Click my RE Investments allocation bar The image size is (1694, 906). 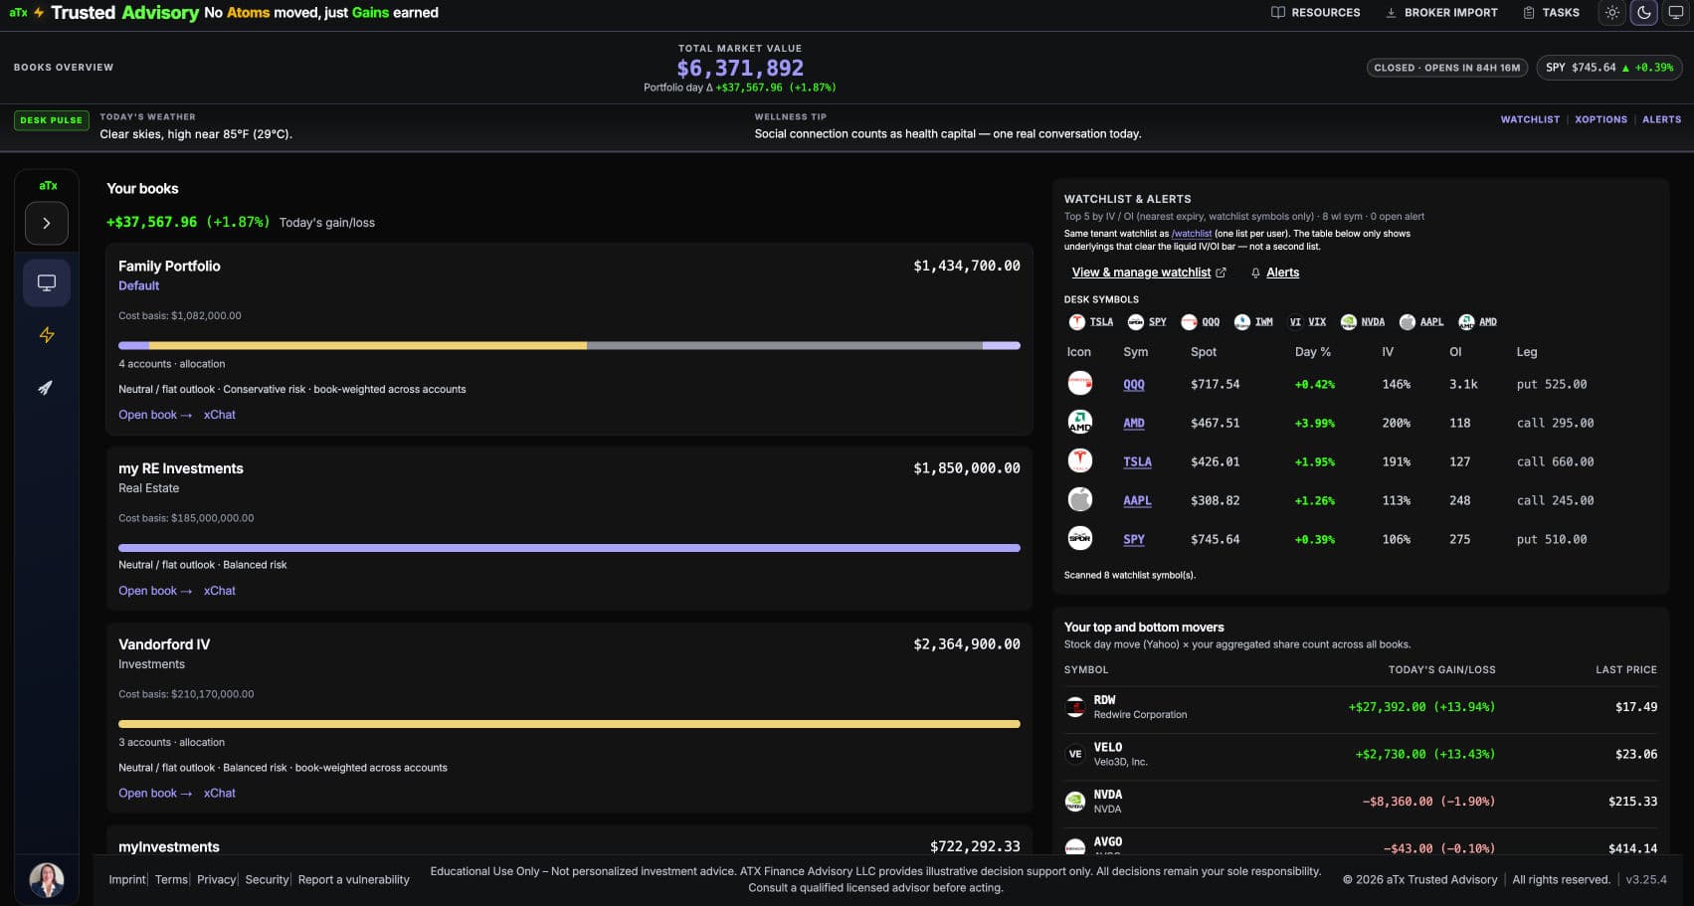pyautogui.click(x=569, y=548)
